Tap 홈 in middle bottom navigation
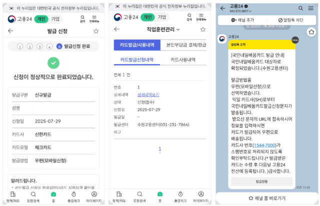The height and width of the screenshot is (206, 320). coord(160,197)
